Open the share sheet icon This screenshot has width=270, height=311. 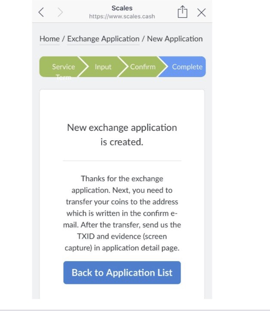coord(182,12)
